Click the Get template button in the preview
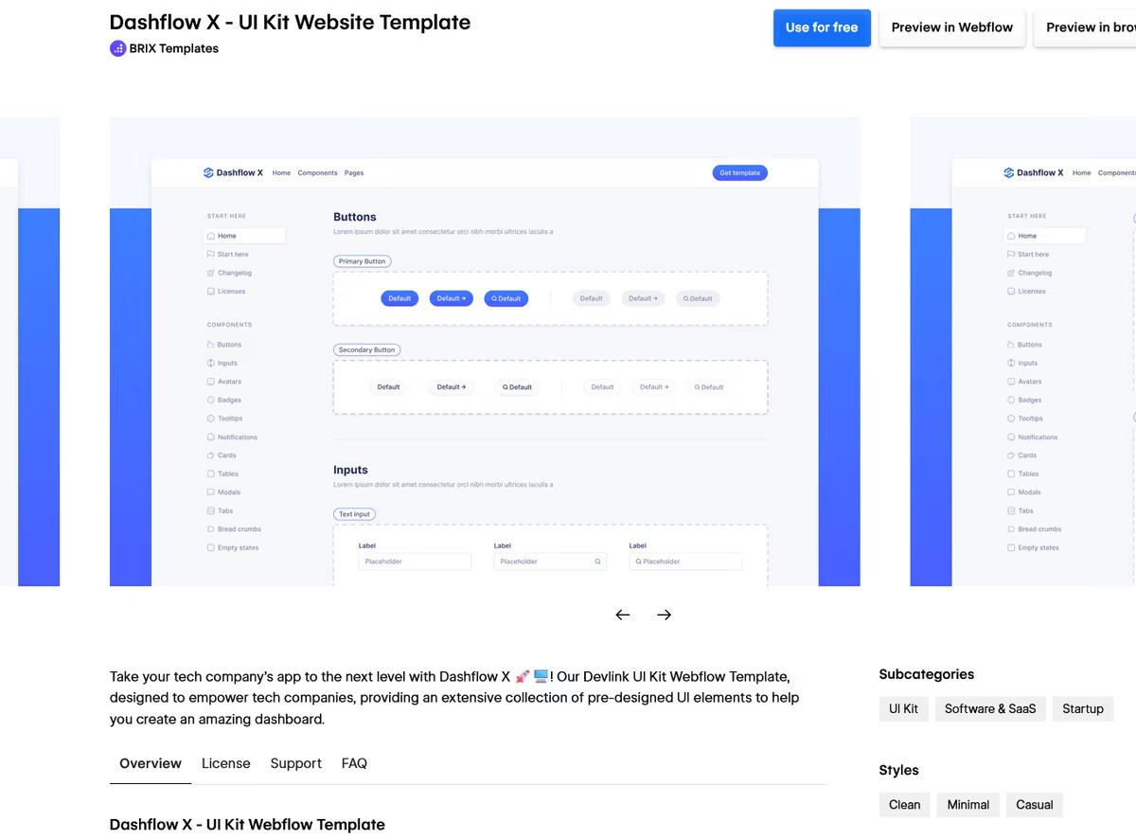 (x=739, y=172)
